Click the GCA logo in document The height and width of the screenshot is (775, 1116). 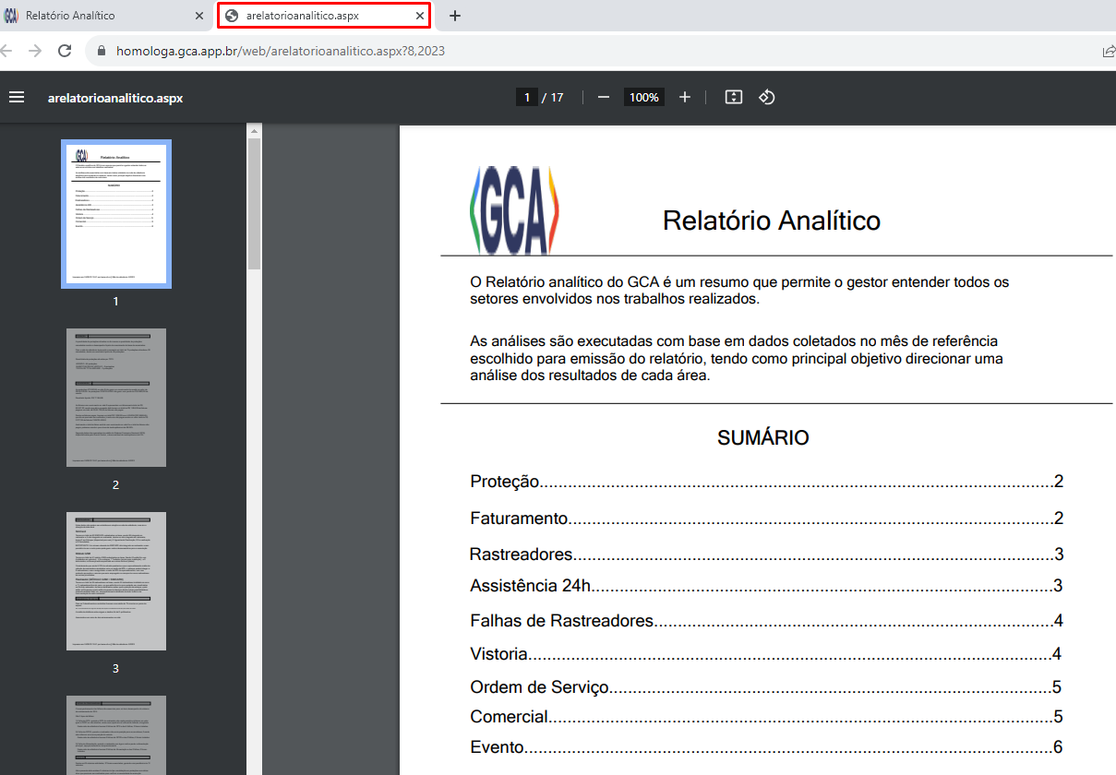[x=515, y=210]
